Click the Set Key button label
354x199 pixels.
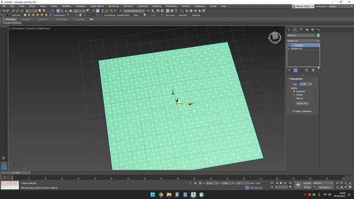(x=307, y=187)
